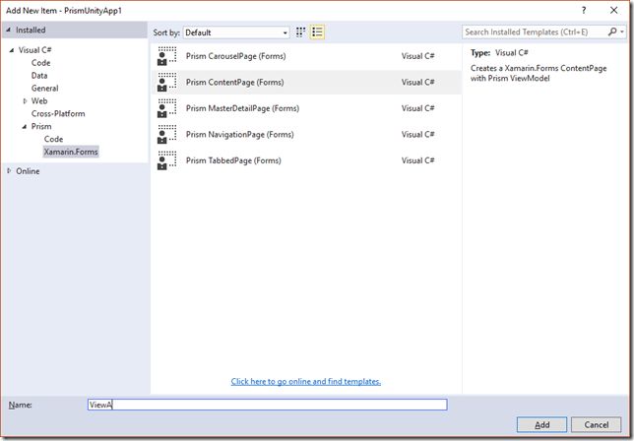
Task: Expand the Web tree node
Action: pyautogui.click(x=25, y=101)
